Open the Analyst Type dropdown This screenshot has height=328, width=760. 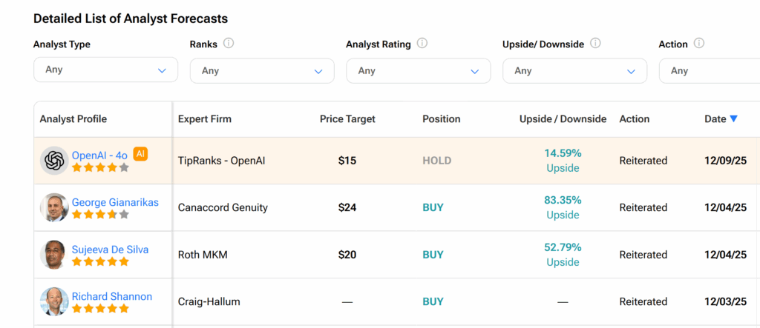(x=106, y=70)
